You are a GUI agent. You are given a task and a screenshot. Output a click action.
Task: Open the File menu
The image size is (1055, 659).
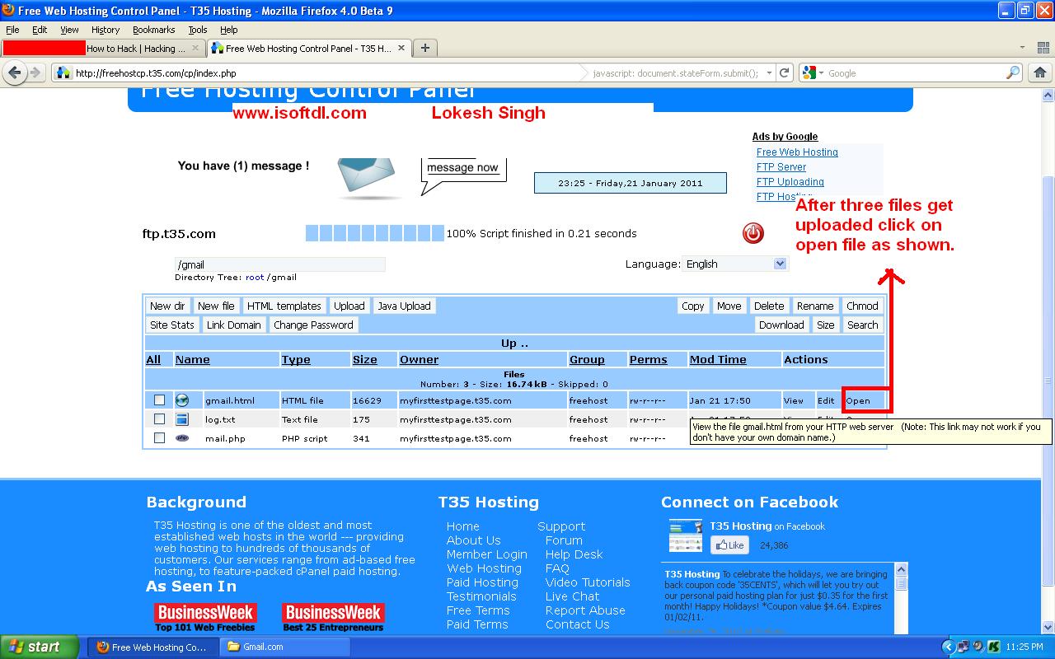pos(12,30)
